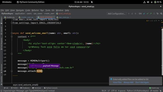163x92 pixels.
Task: Click the Atividades button
Action: tap(7, 2)
